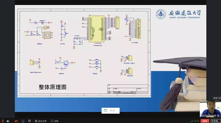Click the speaker volume icon

[x=8, y=121]
